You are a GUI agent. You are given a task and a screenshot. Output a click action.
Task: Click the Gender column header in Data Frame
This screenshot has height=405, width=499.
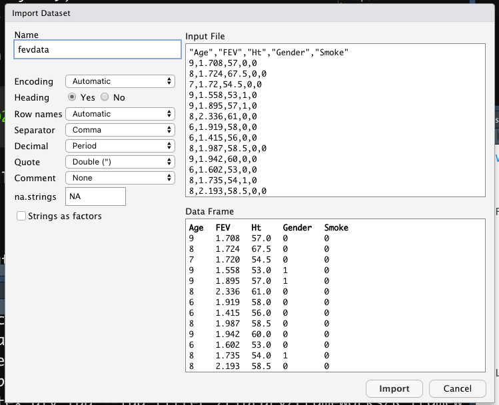tap(297, 228)
